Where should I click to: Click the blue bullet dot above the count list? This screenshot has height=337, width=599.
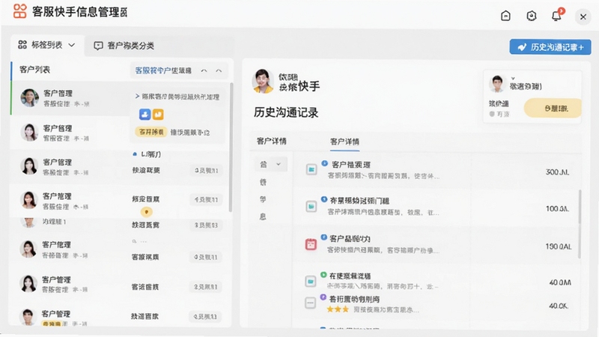coord(135,154)
